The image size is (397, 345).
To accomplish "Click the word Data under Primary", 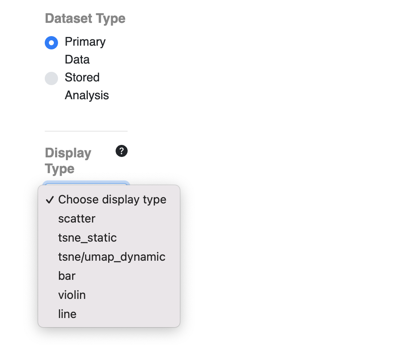I will 77,60.
